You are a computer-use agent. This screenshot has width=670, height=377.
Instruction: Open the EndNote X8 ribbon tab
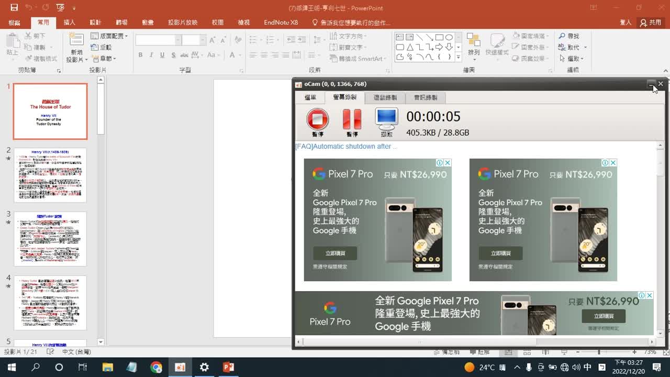coord(281,23)
